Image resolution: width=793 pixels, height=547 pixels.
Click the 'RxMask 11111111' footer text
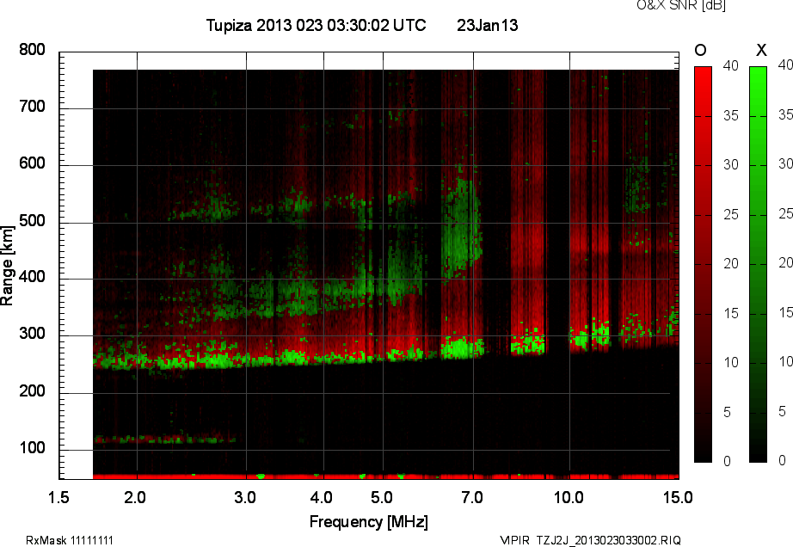coord(70,540)
